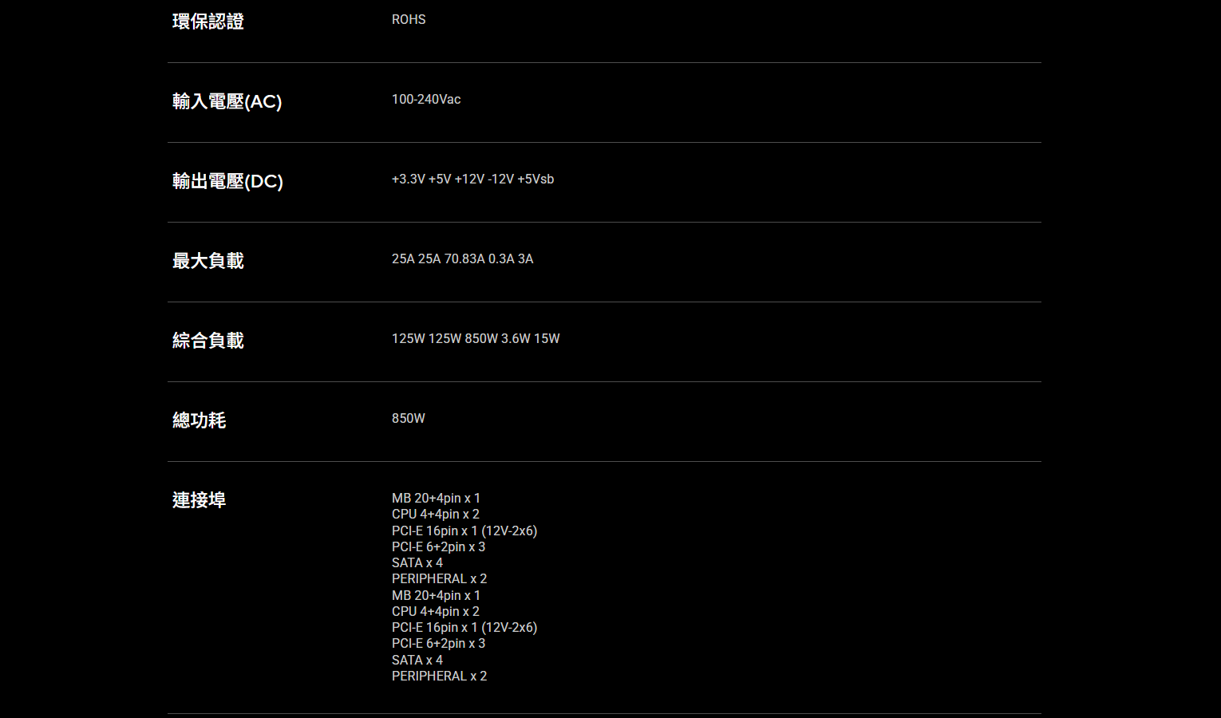The height and width of the screenshot is (718, 1221).
Task: Select the 總功耗 label
Action: tap(200, 420)
